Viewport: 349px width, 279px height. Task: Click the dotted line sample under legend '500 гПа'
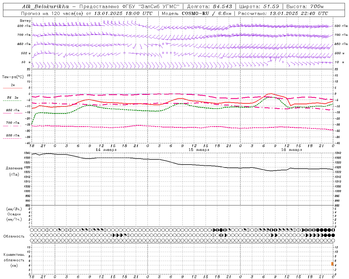(12, 138)
